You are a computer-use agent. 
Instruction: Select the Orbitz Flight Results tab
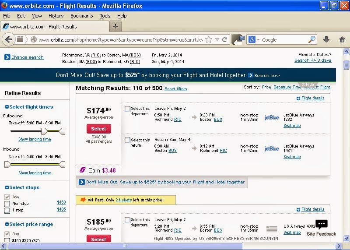(55, 27)
